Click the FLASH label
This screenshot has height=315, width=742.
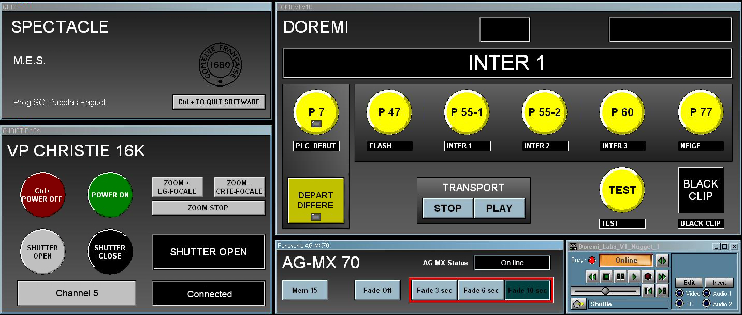(x=390, y=146)
